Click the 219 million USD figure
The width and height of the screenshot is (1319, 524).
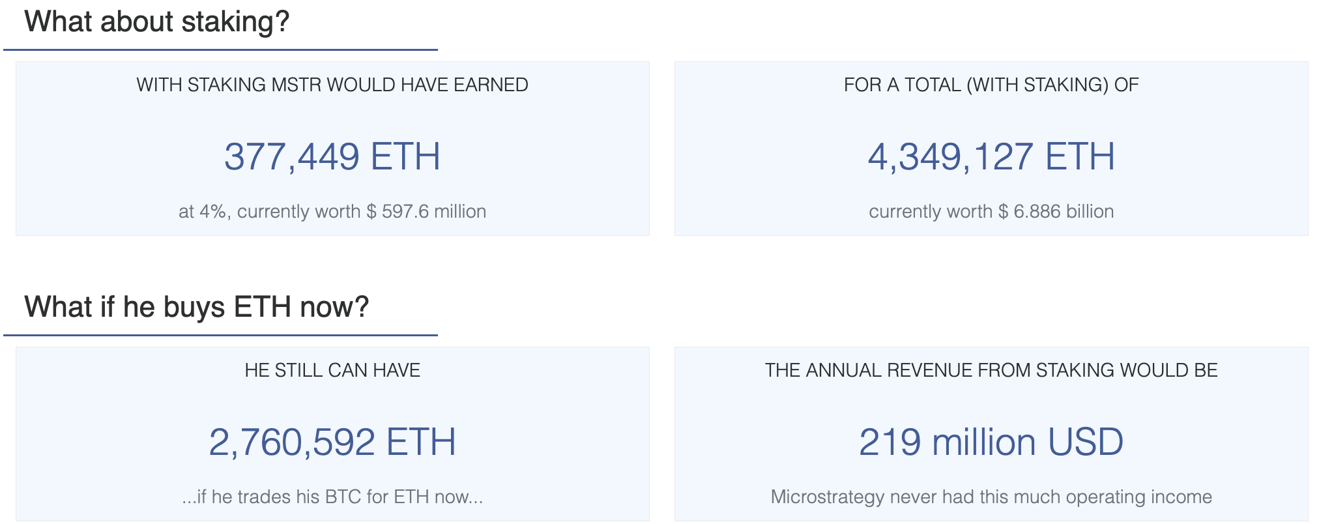pyautogui.click(x=991, y=443)
